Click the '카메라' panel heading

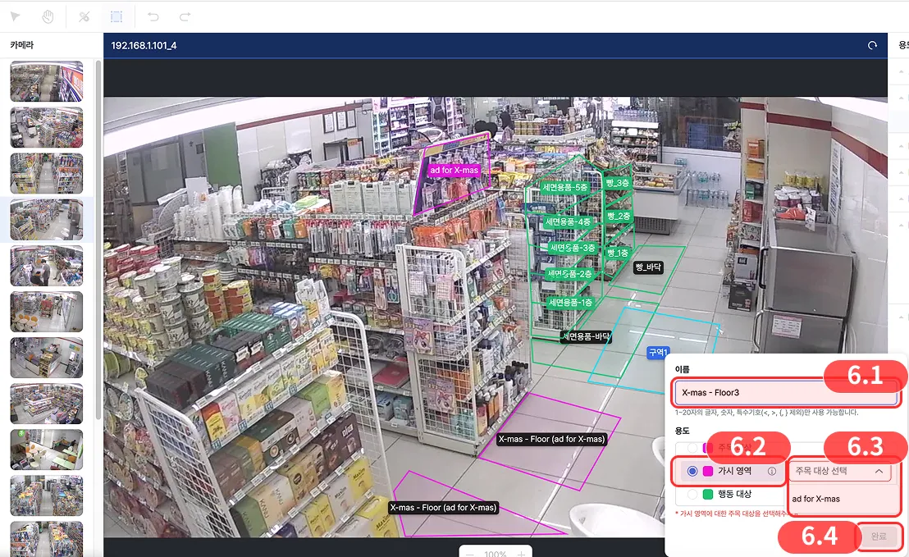[22, 44]
